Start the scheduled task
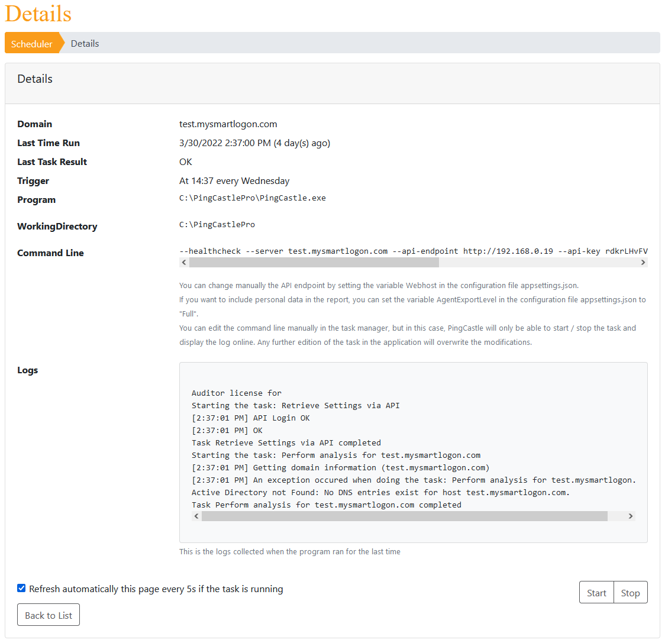 click(x=596, y=593)
